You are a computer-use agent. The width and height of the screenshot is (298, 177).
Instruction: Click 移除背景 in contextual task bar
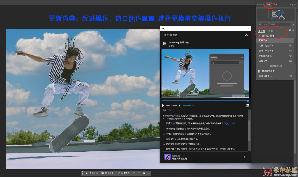108,173
